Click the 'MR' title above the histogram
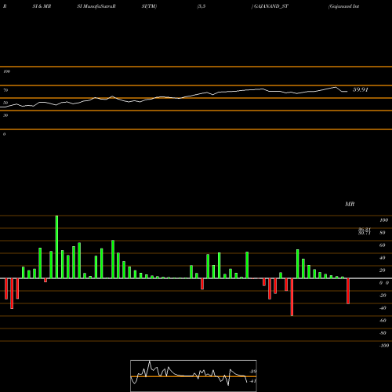392x392 pixels. click(x=350, y=204)
